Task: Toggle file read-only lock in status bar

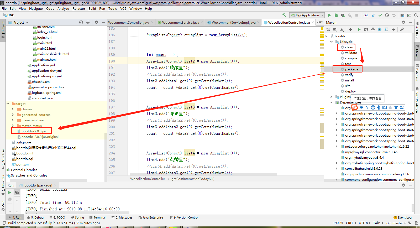Action: click(409, 223)
